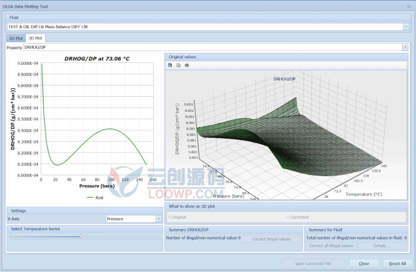The width and height of the screenshot is (416, 272).
Task: Click the Real legend entry
Action: point(95,197)
